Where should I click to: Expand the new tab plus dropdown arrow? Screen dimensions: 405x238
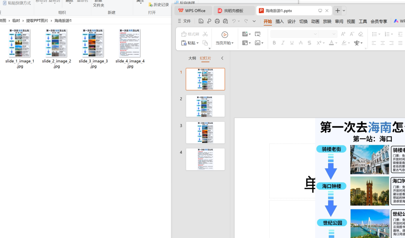click(344, 10)
